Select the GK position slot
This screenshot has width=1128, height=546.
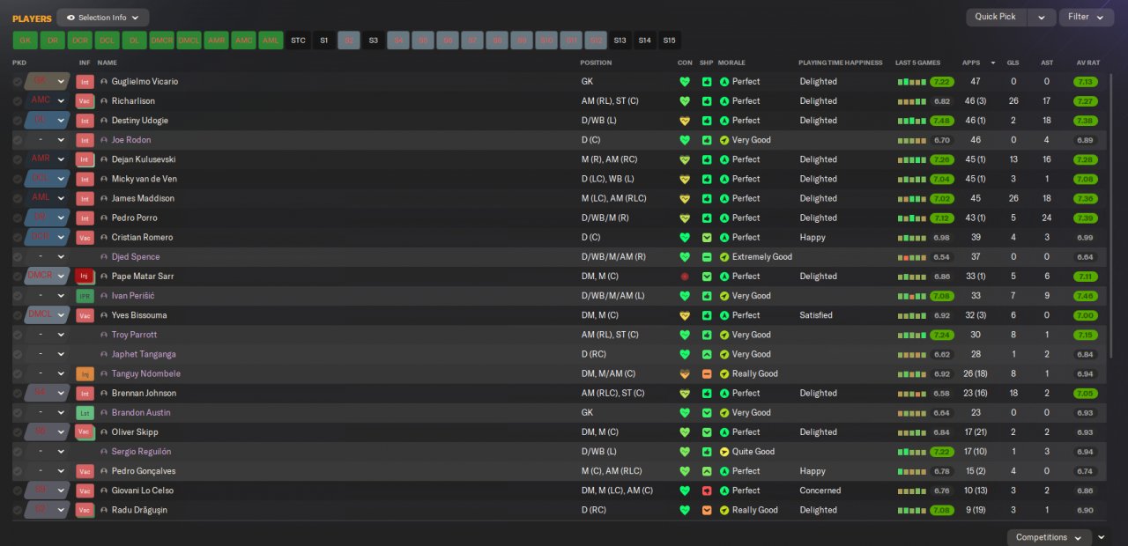[x=25, y=41]
